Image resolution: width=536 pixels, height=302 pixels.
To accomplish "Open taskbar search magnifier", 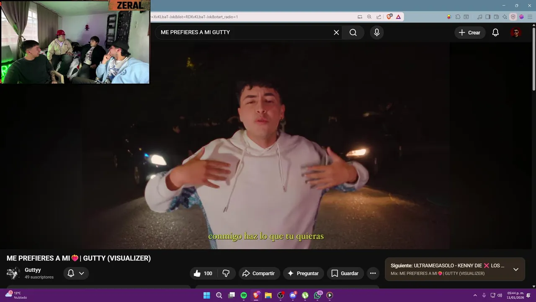I will click(x=219, y=295).
